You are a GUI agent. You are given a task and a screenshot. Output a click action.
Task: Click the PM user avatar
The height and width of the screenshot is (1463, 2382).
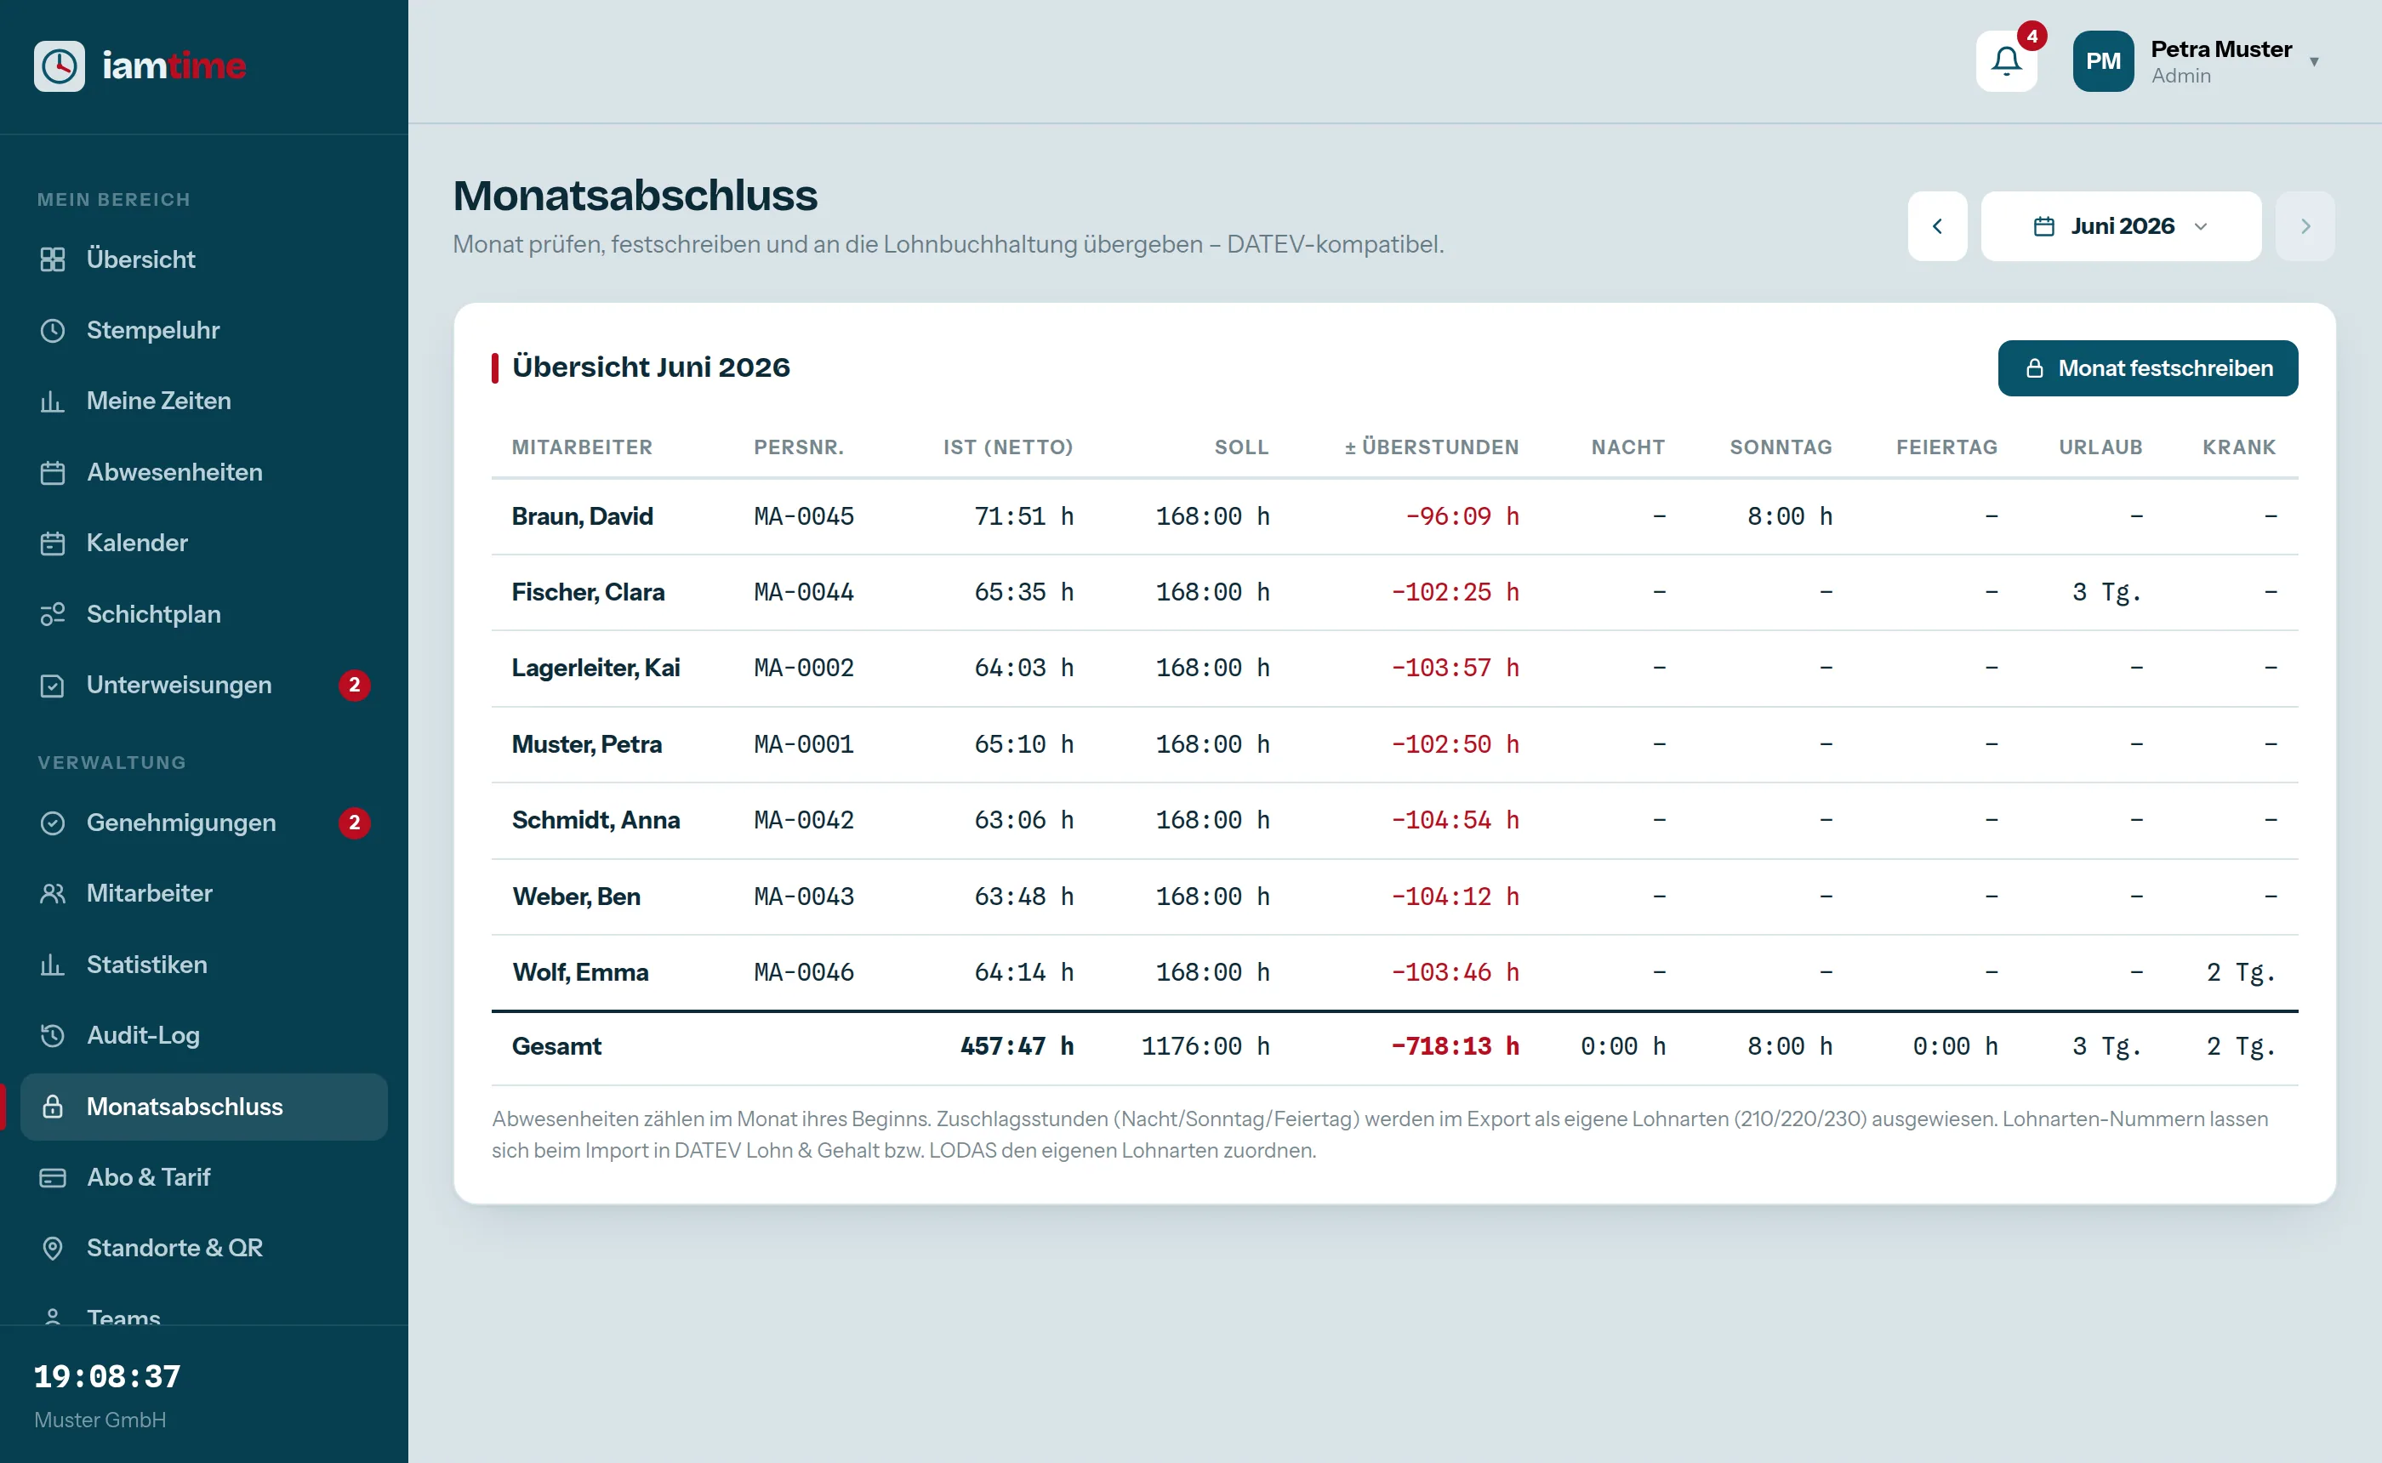tap(2103, 61)
